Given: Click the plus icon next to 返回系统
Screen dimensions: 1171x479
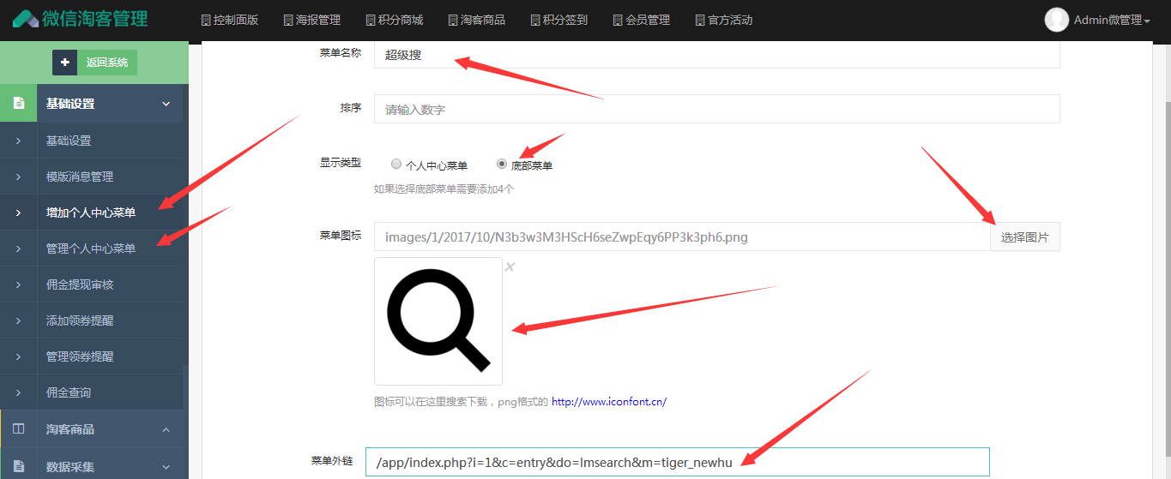Looking at the screenshot, I should tap(64, 63).
